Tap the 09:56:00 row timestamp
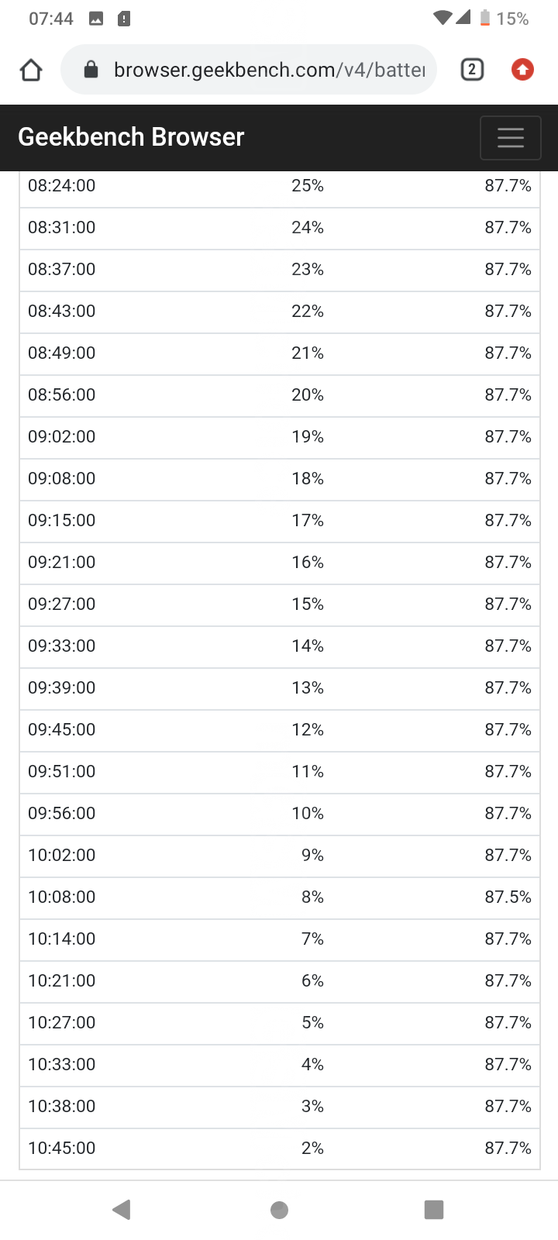This screenshot has height=1240, width=558. click(x=62, y=814)
